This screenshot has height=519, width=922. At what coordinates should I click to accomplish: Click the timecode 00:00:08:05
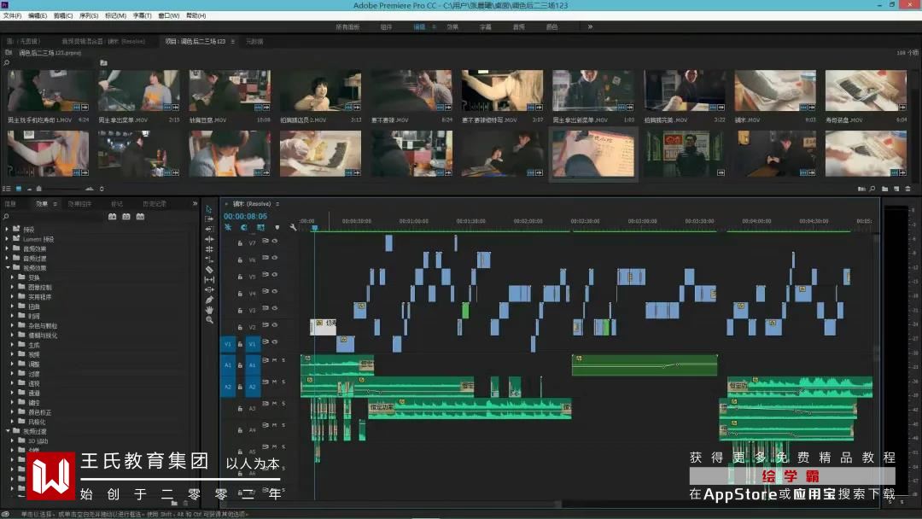click(x=245, y=216)
